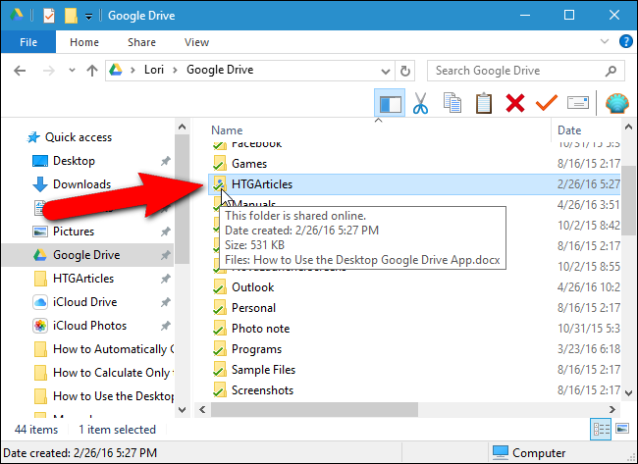The width and height of the screenshot is (638, 464).
Task: Unpin Google Drive using its pin icon
Action: (x=165, y=255)
